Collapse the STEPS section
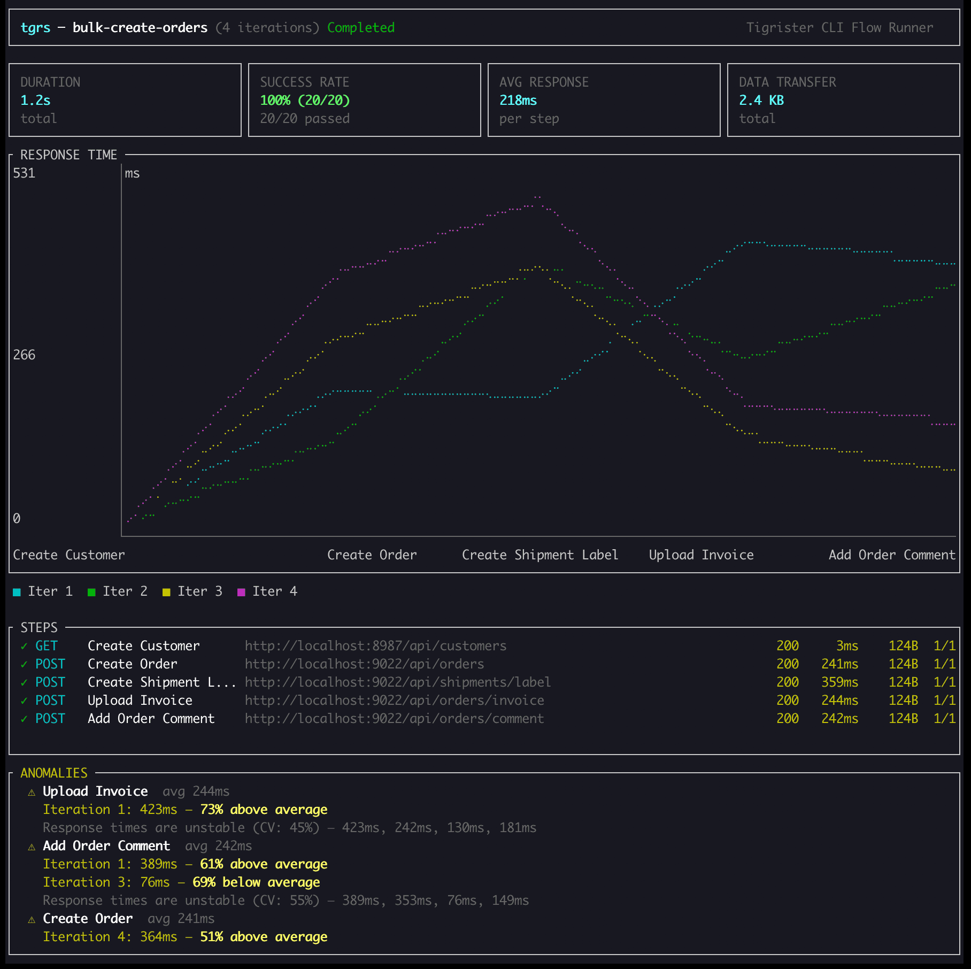The height and width of the screenshot is (969, 971). tap(38, 627)
